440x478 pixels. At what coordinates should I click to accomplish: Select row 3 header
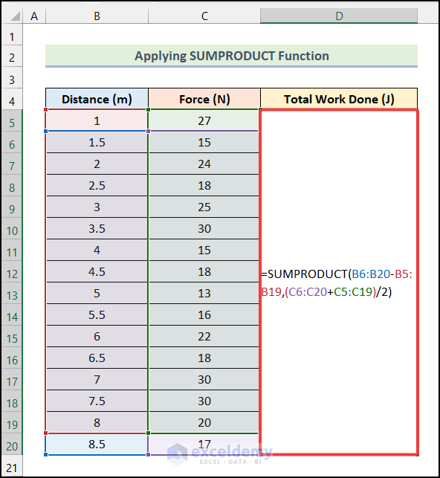pyautogui.click(x=12, y=78)
